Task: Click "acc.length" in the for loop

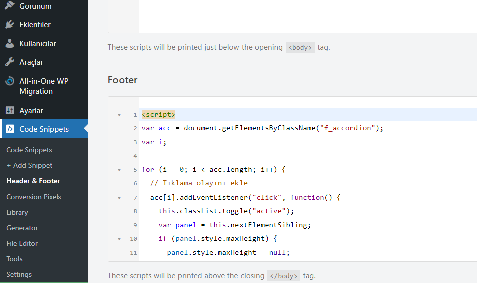Action: pyautogui.click(x=230, y=170)
